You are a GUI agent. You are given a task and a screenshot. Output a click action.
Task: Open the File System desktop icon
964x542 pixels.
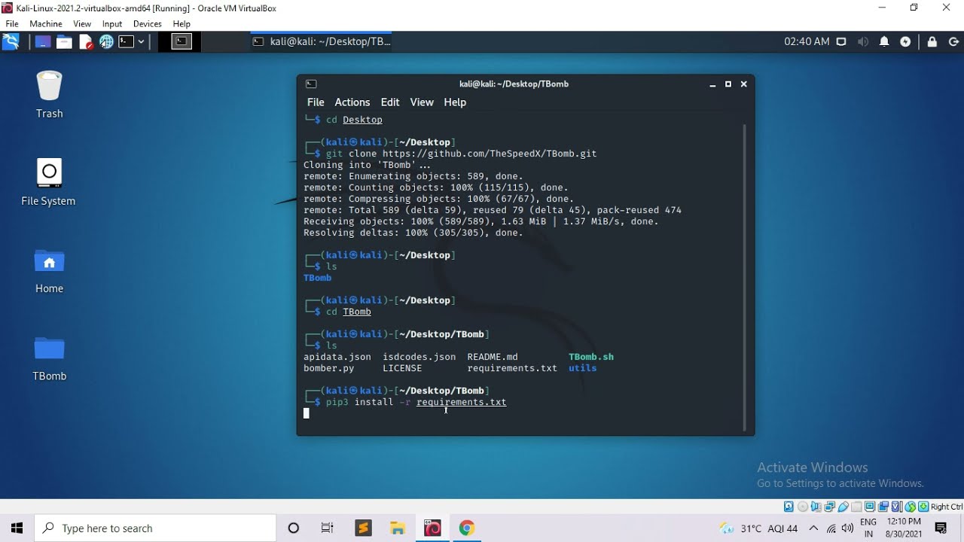[49, 181]
